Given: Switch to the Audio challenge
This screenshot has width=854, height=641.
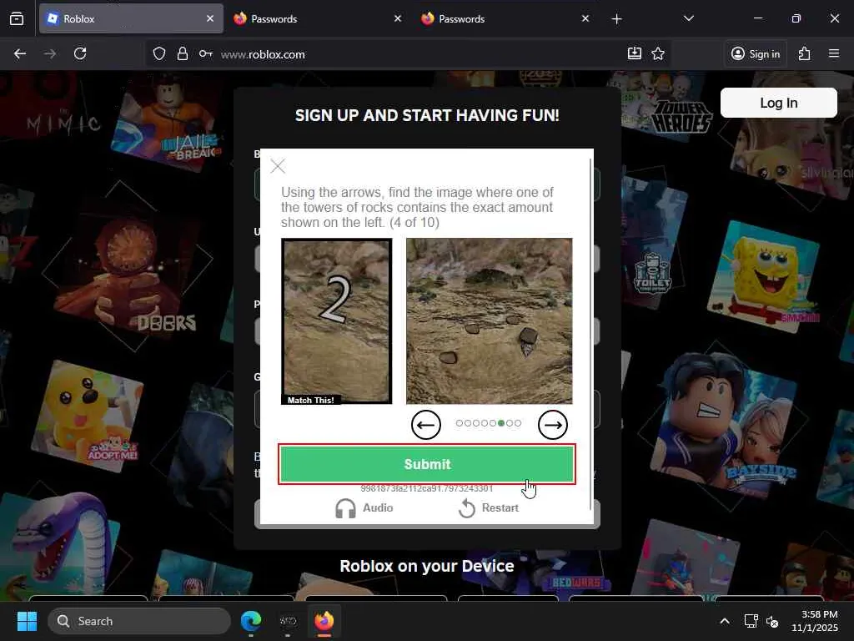Looking at the screenshot, I should [x=364, y=508].
